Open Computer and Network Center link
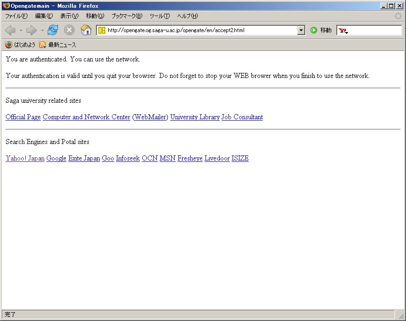The width and height of the screenshot is (406, 321). (86, 117)
